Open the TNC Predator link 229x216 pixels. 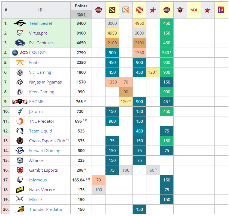[x=42, y=121]
